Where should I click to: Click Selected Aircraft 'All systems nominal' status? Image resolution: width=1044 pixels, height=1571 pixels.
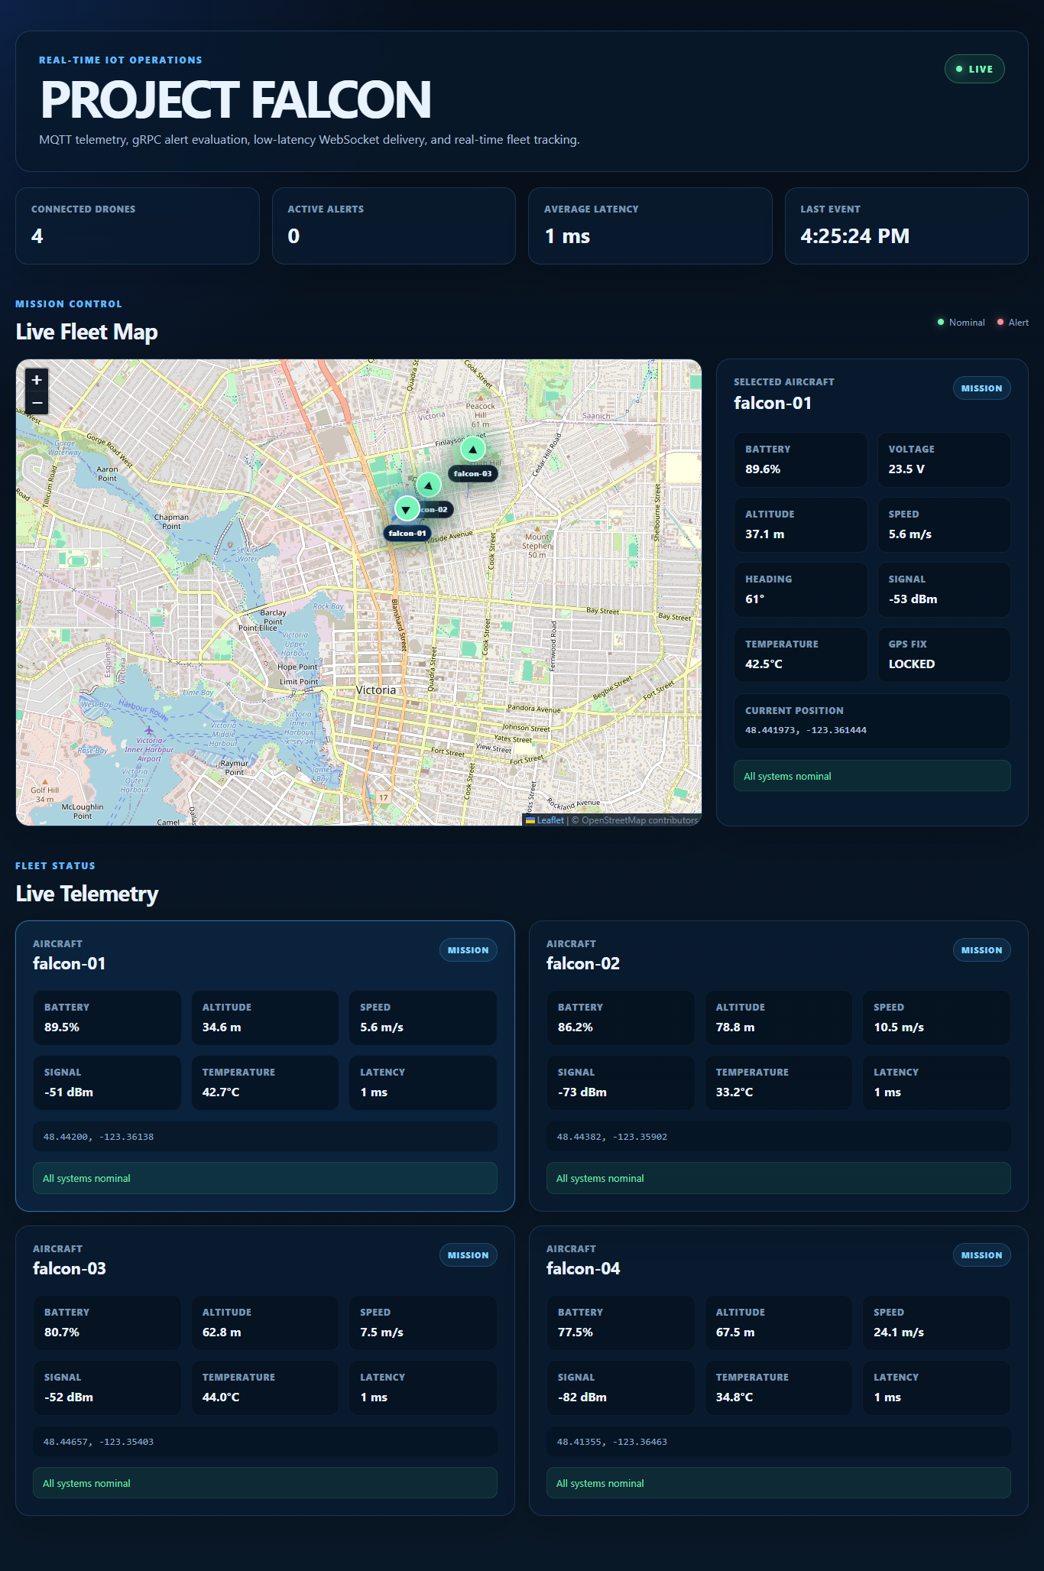pos(872,776)
